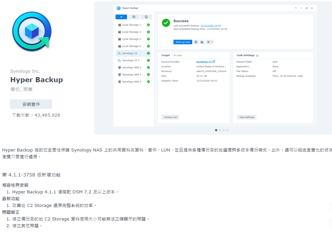Click the 備份, 商業 category text
Image resolution: width=332 pixels, height=235 pixels.
coord(21,89)
